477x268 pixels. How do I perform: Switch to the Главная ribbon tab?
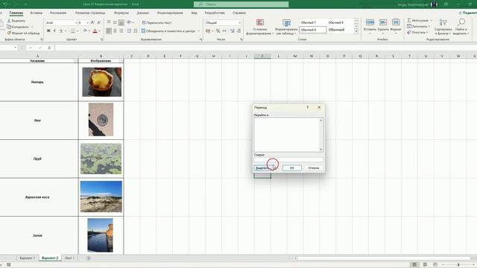pyautogui.click(x=16, y=13)
